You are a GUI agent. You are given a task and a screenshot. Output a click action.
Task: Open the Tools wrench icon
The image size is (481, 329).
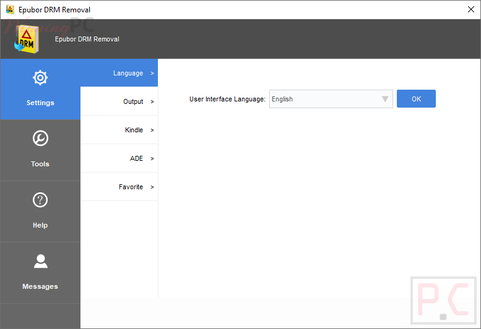pos(40,139)
